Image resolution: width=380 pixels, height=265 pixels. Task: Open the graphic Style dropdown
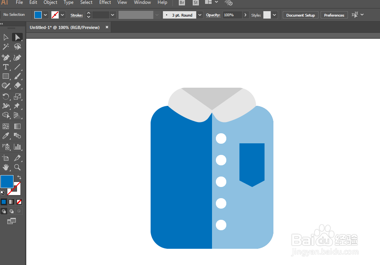pos(274,15)
